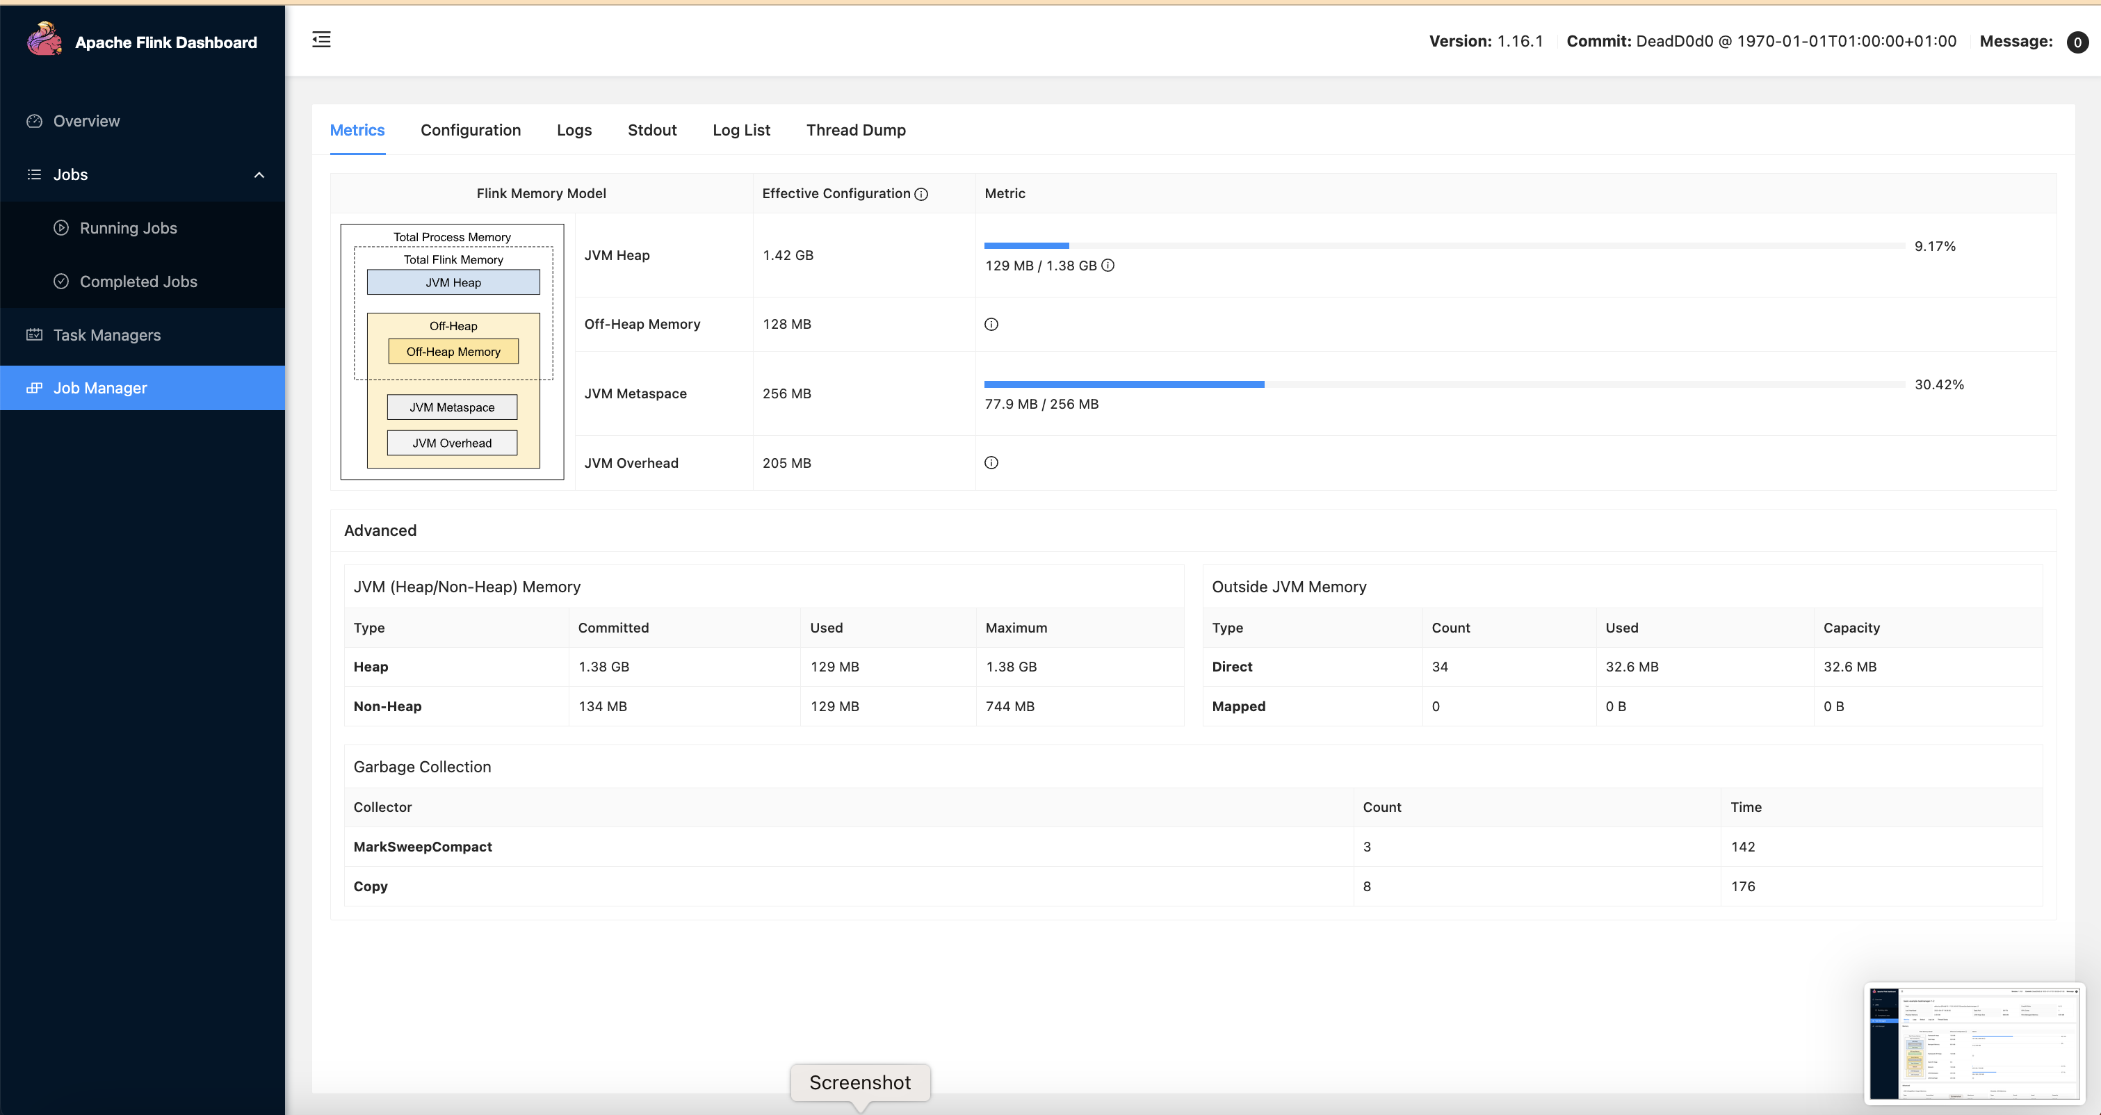Click the Jobs entry in the sidebar

70,174
